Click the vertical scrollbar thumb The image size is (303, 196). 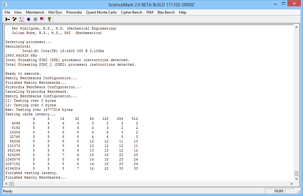click(296, 173)
